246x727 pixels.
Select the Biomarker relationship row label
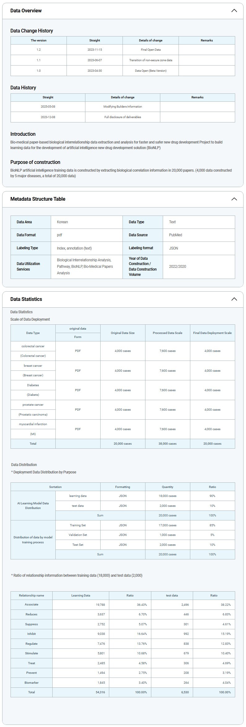[x=32, y=682]
